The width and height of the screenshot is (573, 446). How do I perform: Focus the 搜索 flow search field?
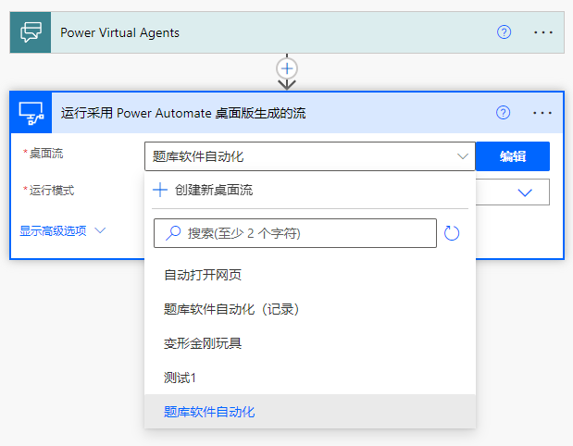305,233
